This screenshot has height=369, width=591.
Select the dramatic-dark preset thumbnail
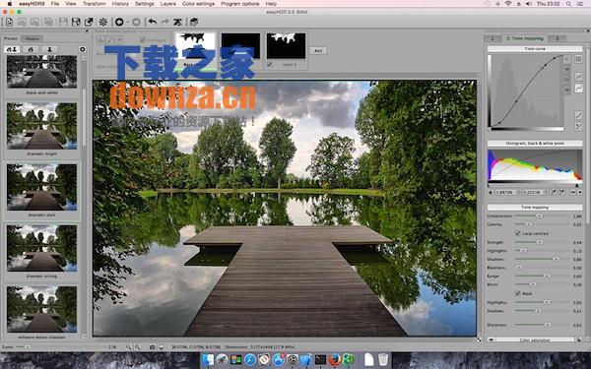point(41,187)
